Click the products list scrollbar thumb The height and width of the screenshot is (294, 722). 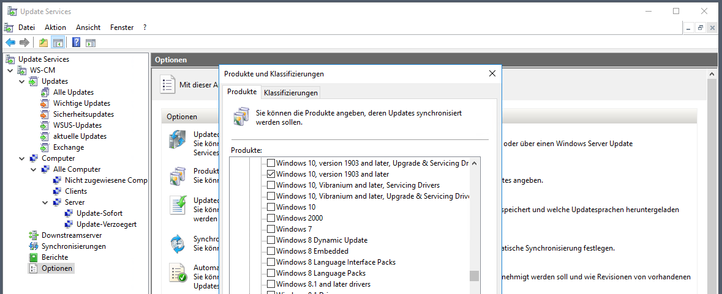pos(474,276)
